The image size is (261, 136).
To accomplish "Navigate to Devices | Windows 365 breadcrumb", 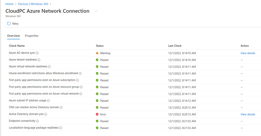I will coord(33,4).
